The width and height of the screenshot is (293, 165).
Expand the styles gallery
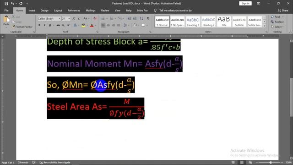click(x=265, y=26)
